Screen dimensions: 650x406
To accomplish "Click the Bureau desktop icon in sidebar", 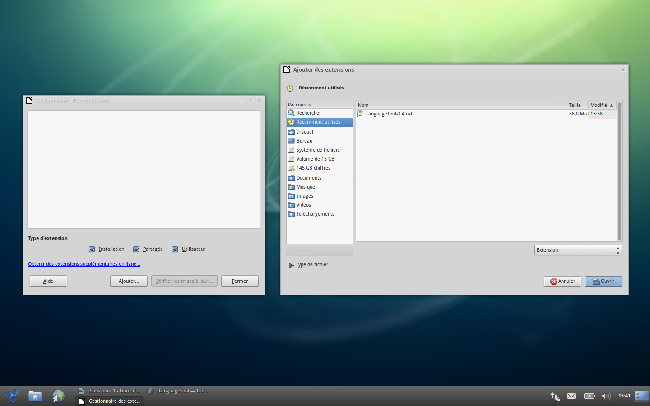I will pyautogui.click(x=291, y=141).
